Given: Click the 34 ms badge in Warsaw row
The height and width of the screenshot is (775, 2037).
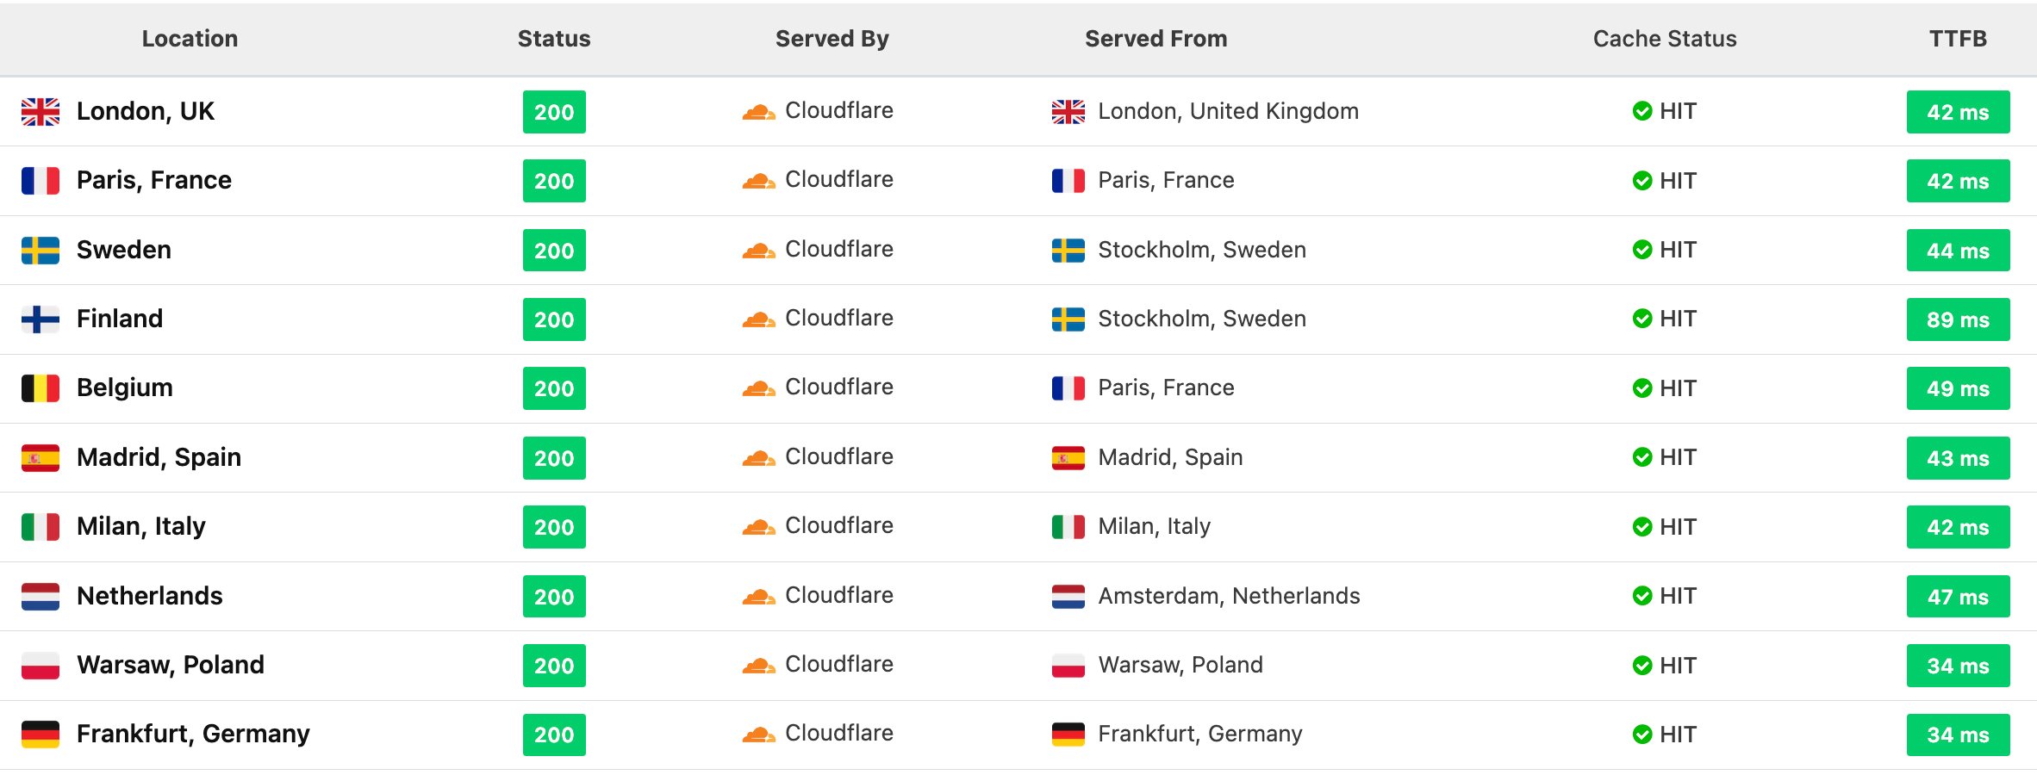Looking at the screenshot, I should (x=1958, y=666).
